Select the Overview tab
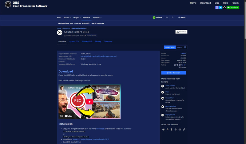 pyautogui.click(x=62, y=41)
